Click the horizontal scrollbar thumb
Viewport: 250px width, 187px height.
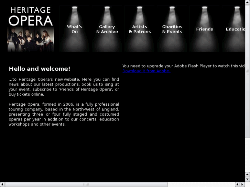point(86,185)
